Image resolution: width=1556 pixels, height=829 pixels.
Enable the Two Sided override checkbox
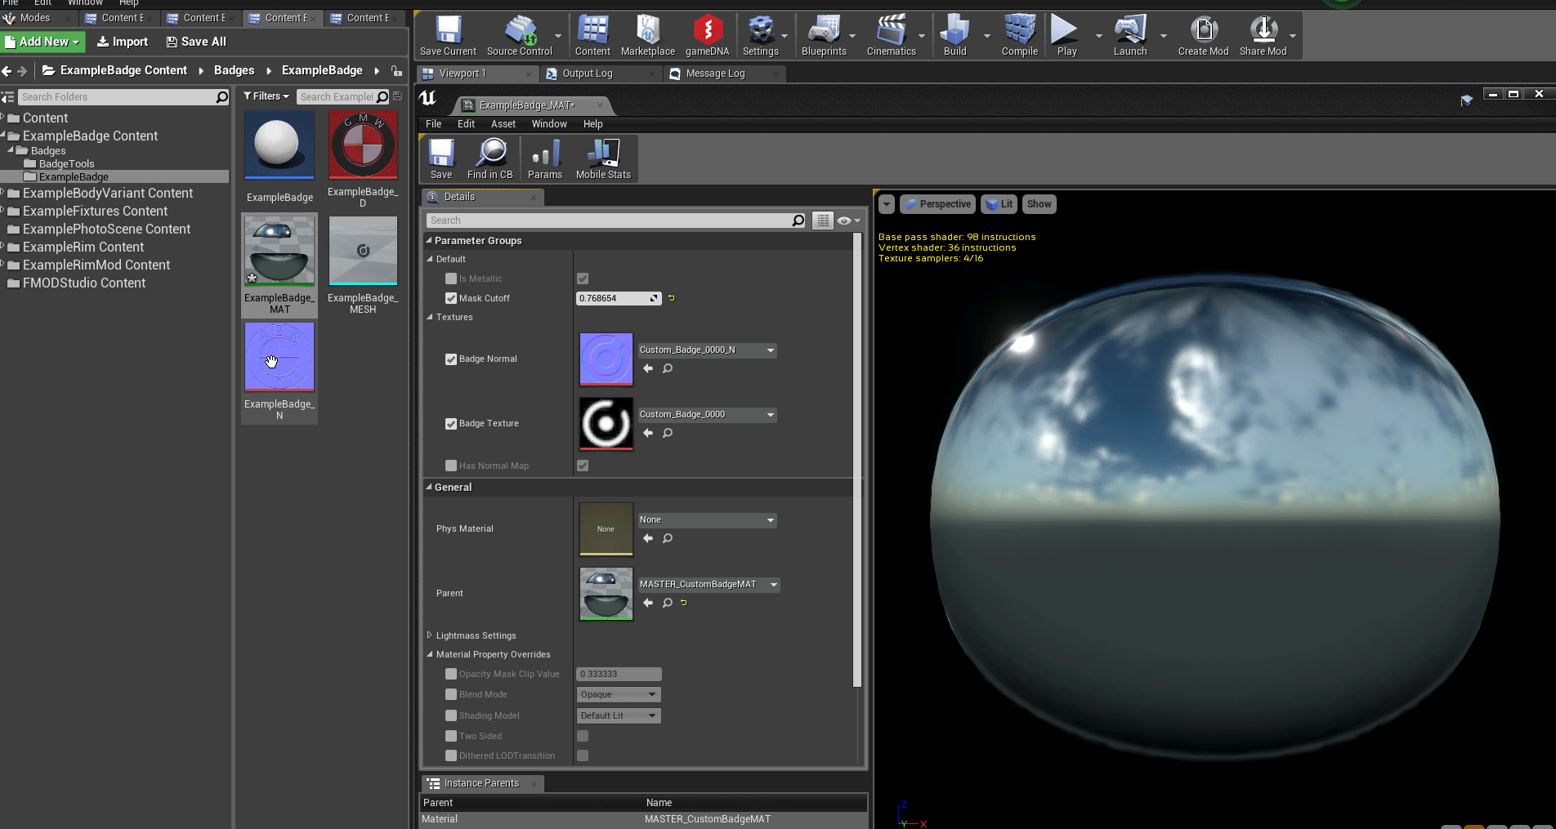pos(451,737)
